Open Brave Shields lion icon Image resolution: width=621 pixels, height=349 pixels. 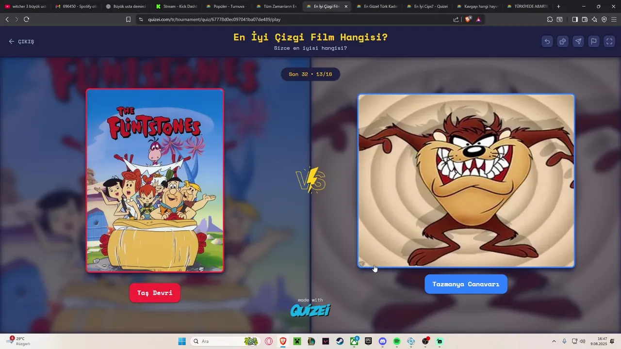click(468, 19)
